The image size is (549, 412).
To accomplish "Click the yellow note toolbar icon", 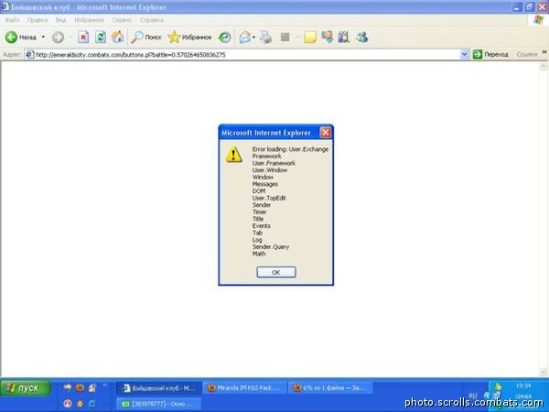I will point(310,38).
